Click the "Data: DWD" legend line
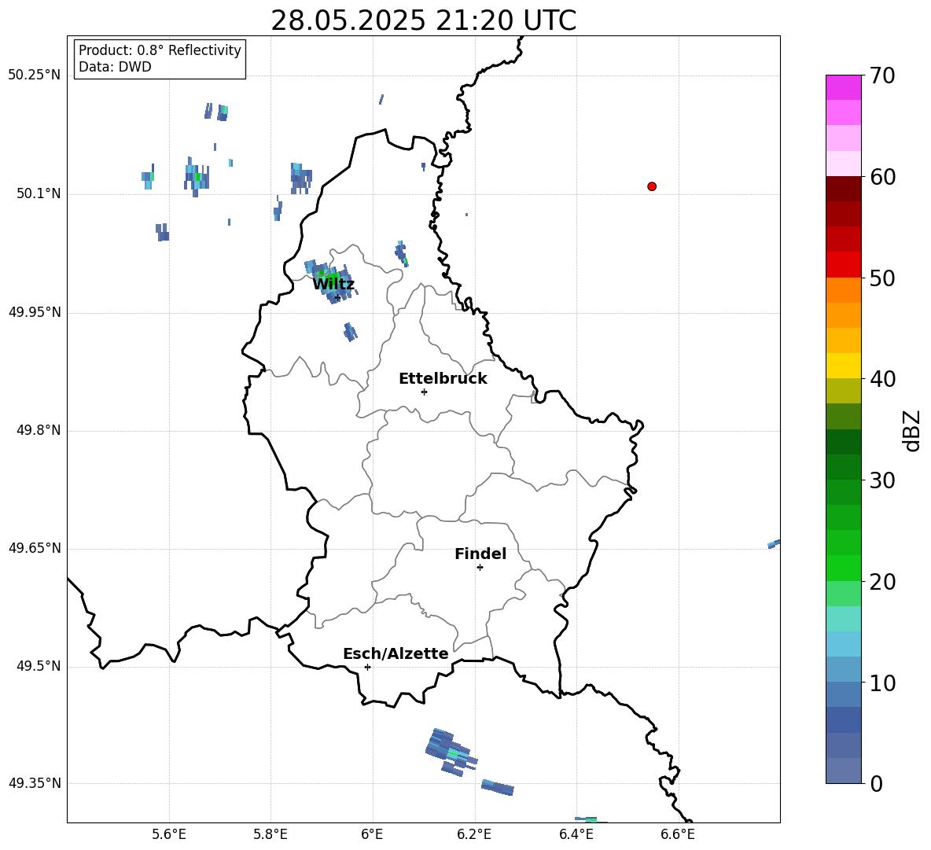 click(115, 67)
